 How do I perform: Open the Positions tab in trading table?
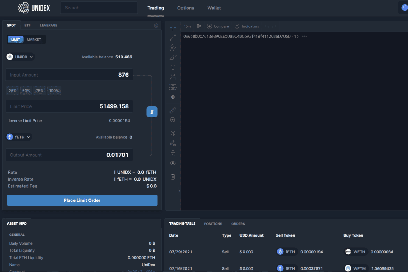click(213, 223)
